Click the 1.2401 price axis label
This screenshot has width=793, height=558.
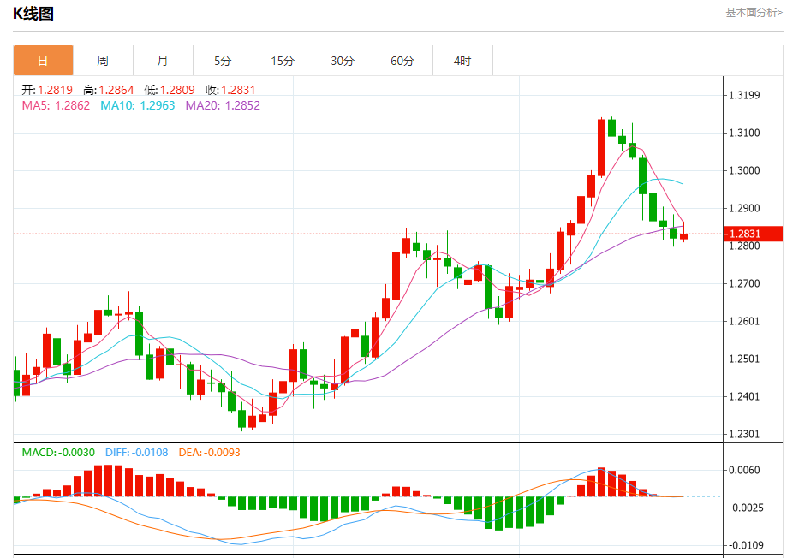[x=744, y=397]
